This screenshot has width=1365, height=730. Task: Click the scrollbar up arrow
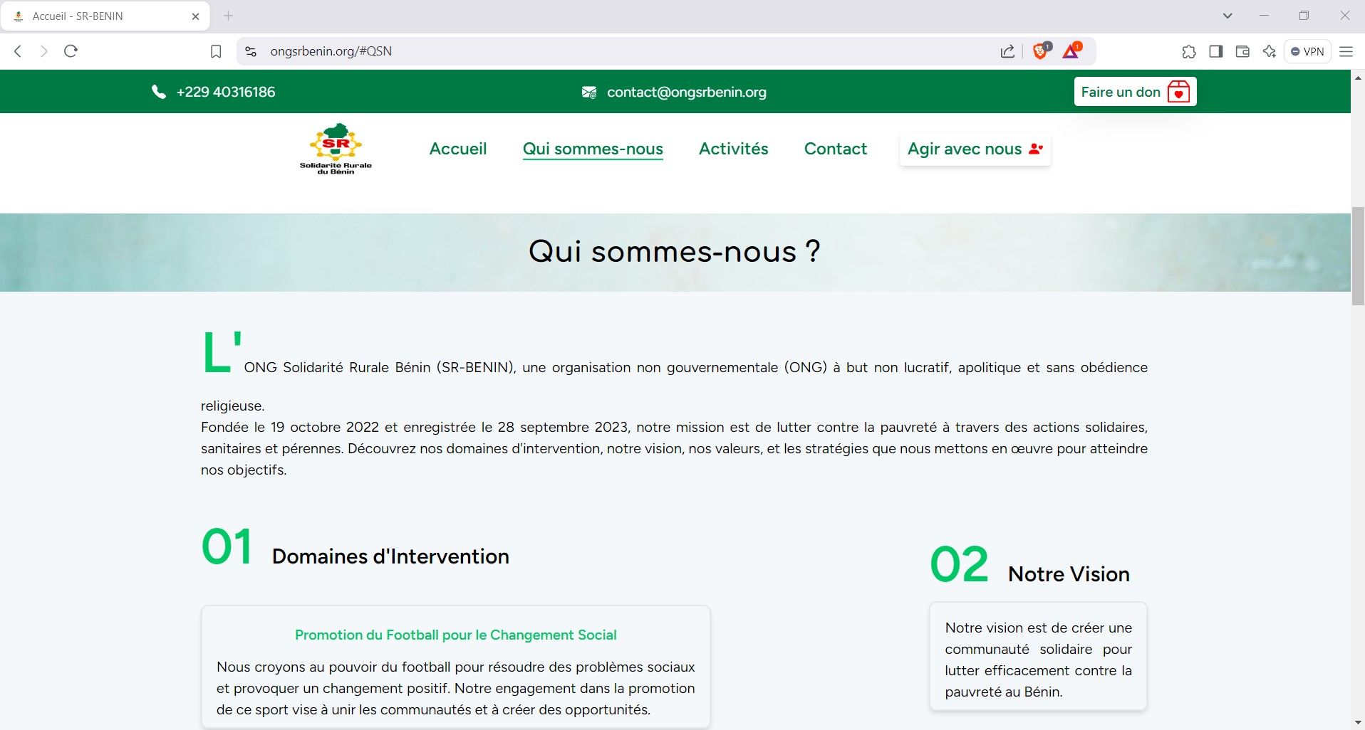1358,77
